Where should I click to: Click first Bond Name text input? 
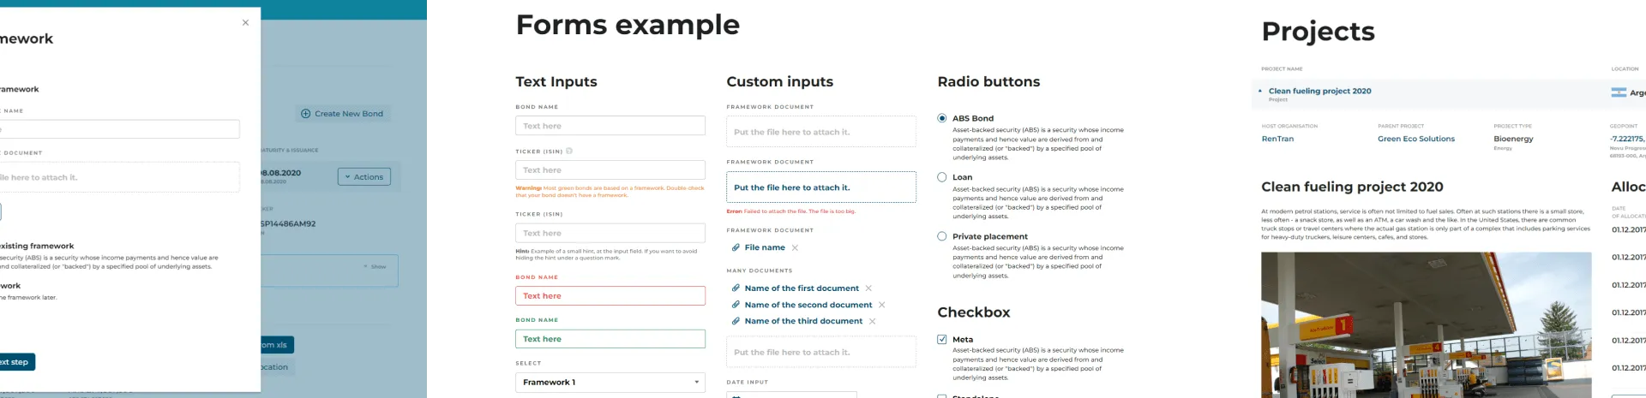click(610, 126)
